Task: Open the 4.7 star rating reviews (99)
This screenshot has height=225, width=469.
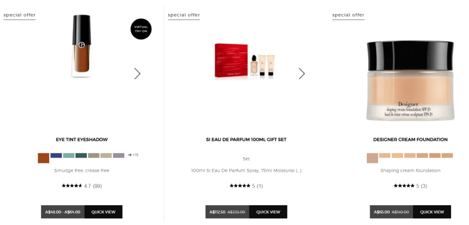Action: 82,186
